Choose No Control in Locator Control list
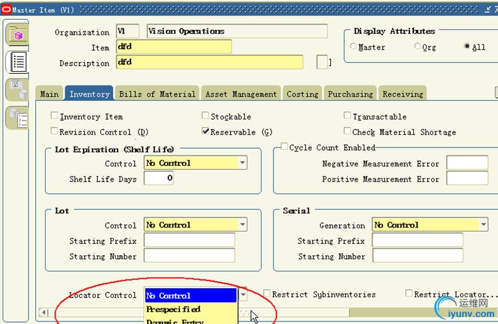This screenshot has width=498, height=324. [191, 296]
